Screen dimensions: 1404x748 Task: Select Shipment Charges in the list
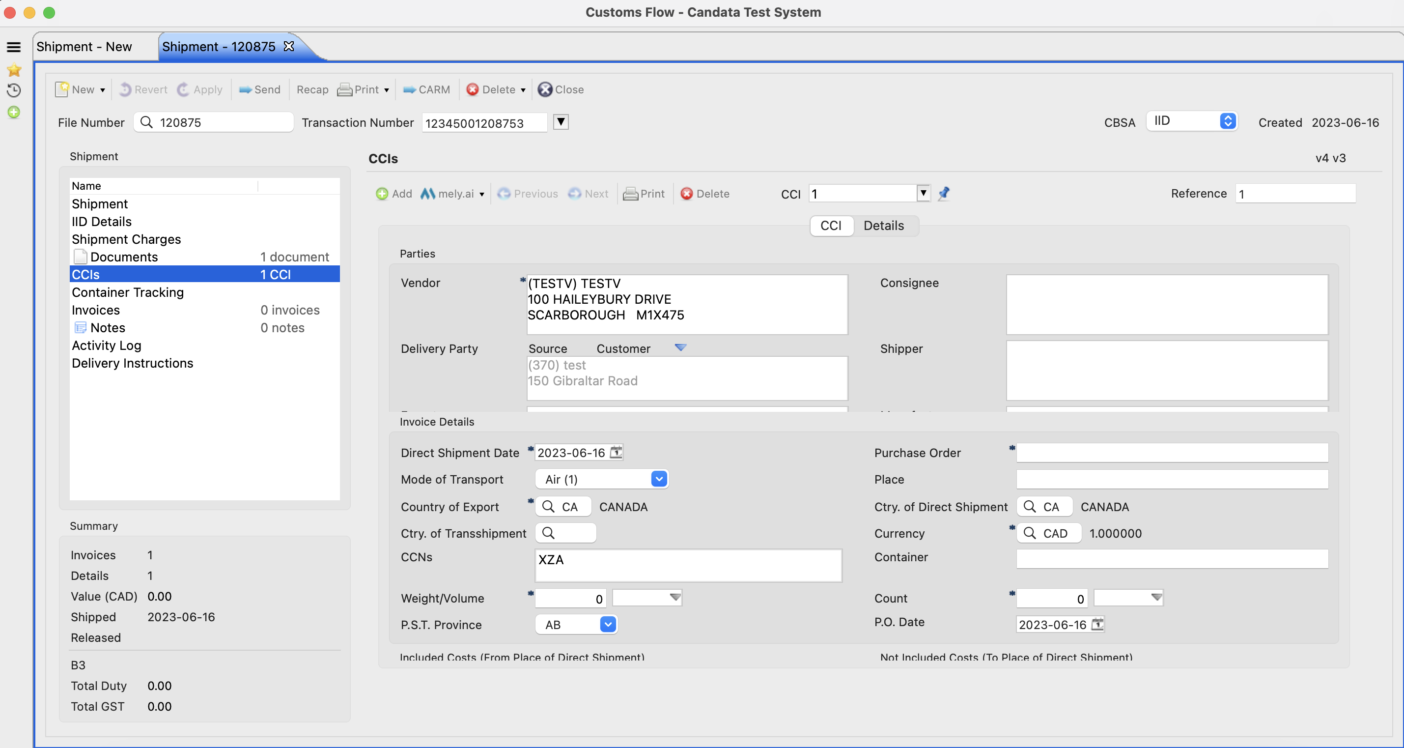point(204,239)
